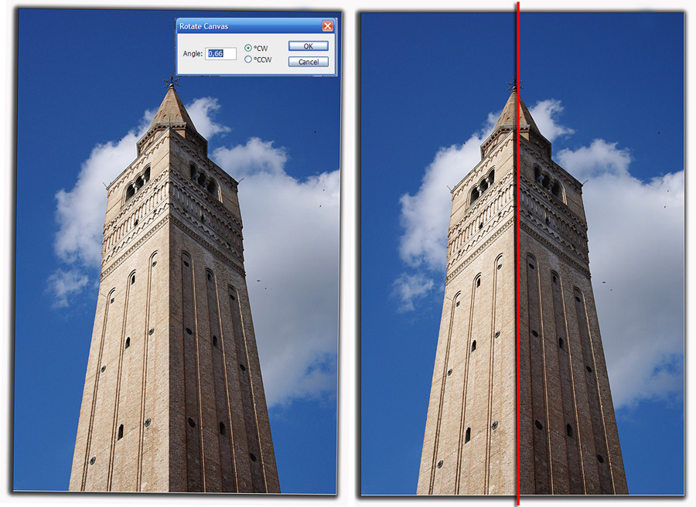Click OK to rotate the canvas
Viewport: 696px width, 507px height.
point(307,45)
